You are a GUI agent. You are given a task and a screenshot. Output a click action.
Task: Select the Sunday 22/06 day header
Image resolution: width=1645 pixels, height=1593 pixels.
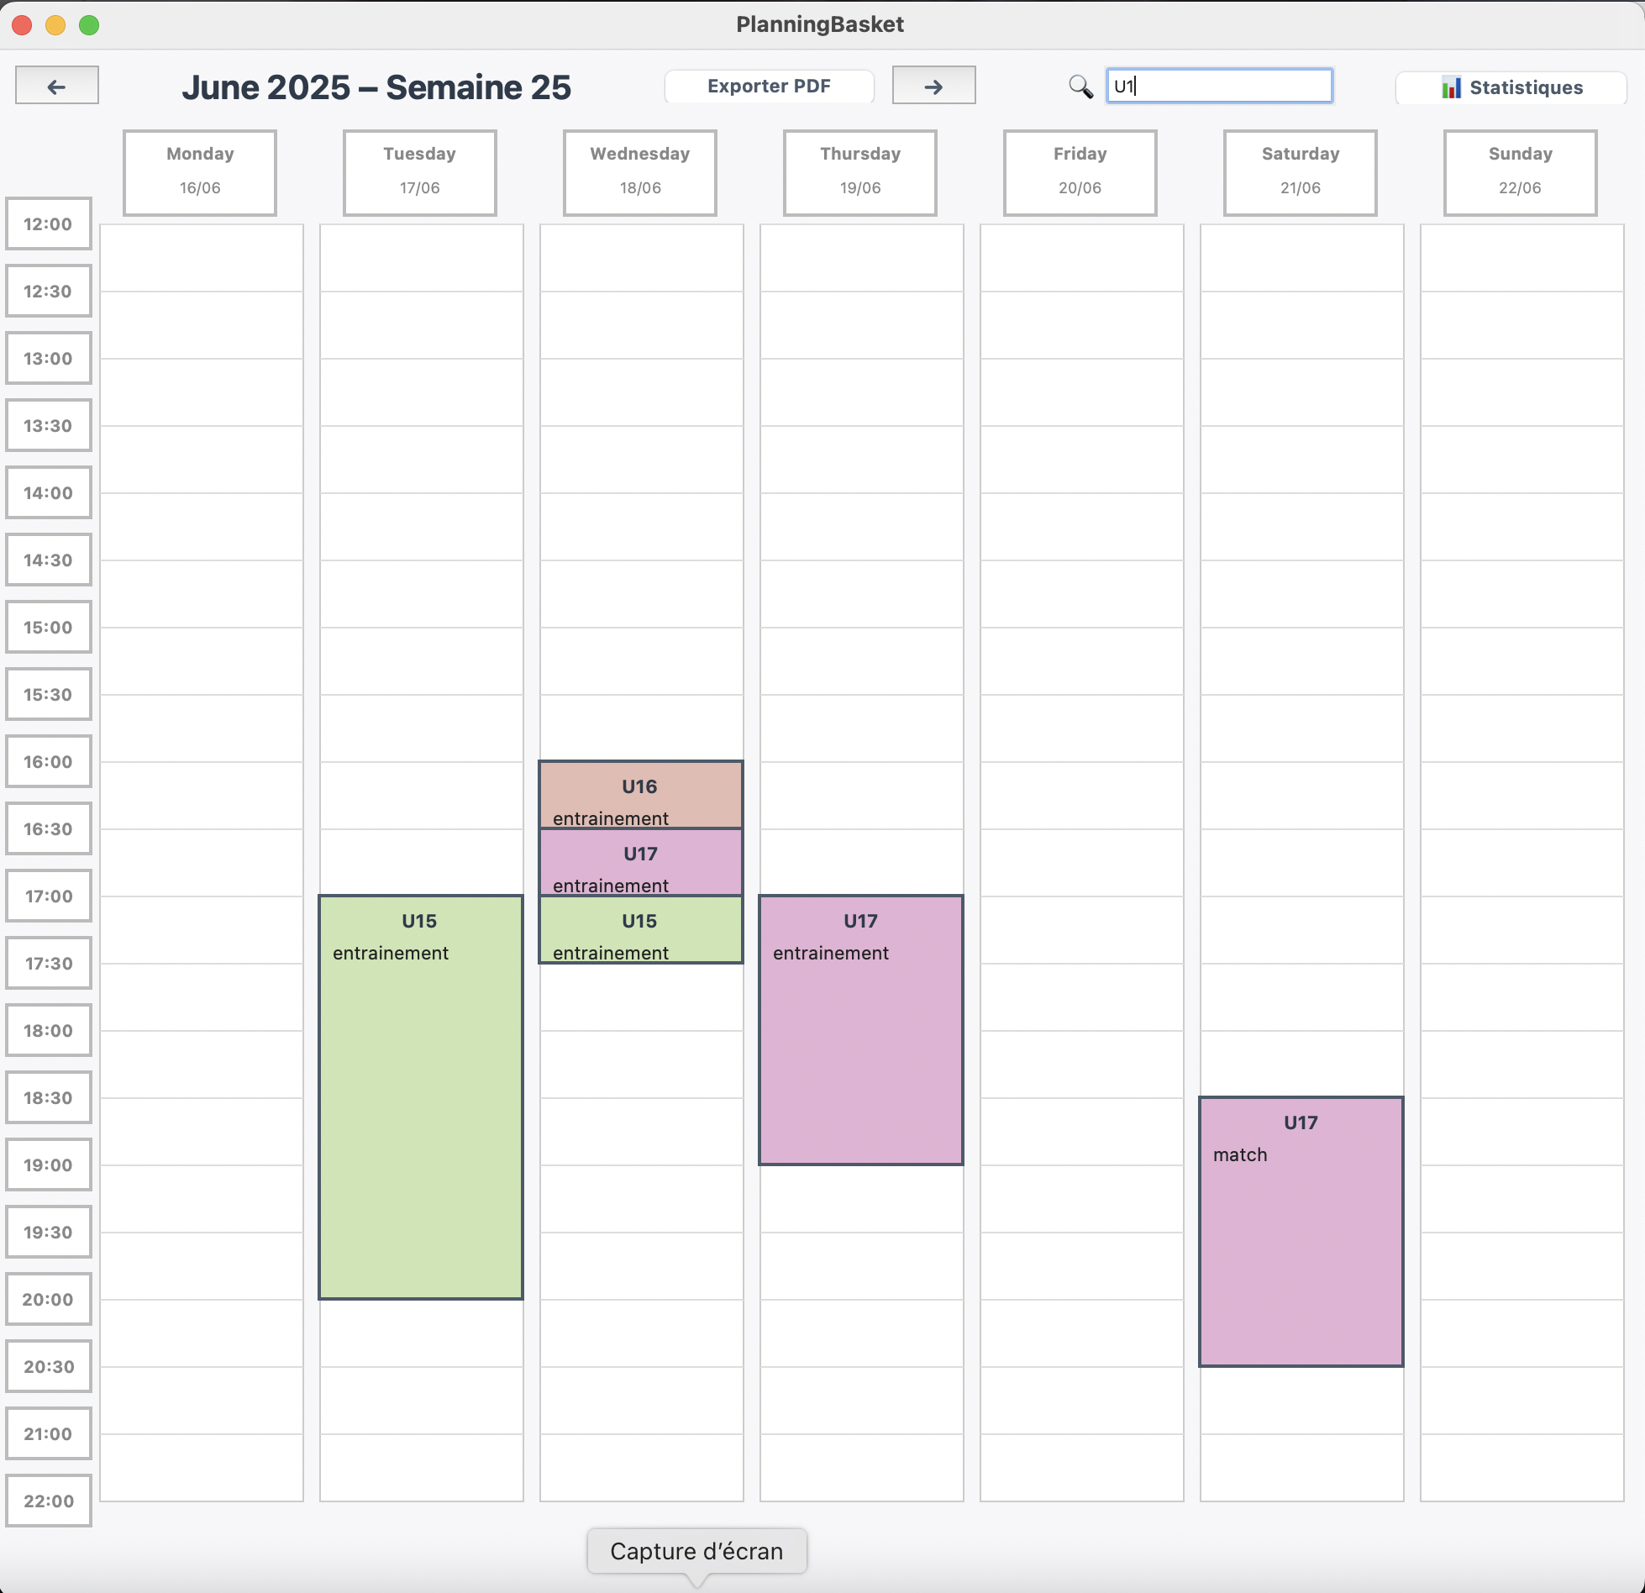pyautogui.click(x=1521, y=172)
